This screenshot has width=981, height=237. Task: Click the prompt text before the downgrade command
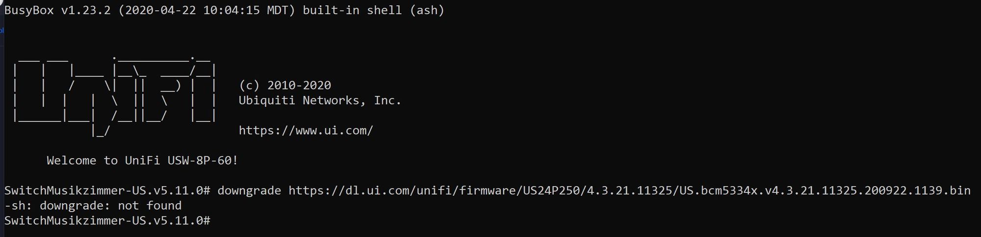[x=107, y=190]
